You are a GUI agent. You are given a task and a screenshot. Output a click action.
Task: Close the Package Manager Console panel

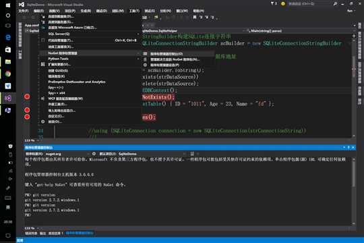353,147
